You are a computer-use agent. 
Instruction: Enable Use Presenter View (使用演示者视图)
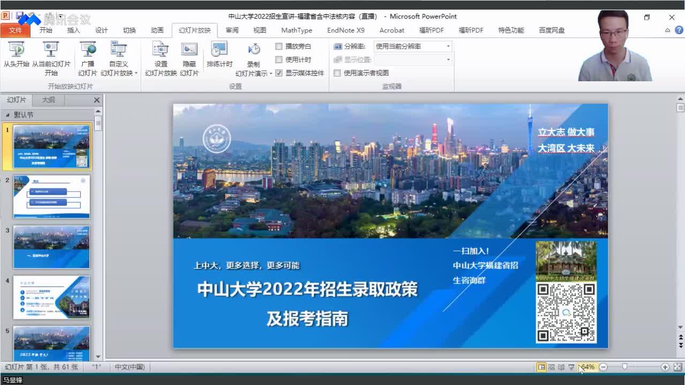[x=337, y=73]
